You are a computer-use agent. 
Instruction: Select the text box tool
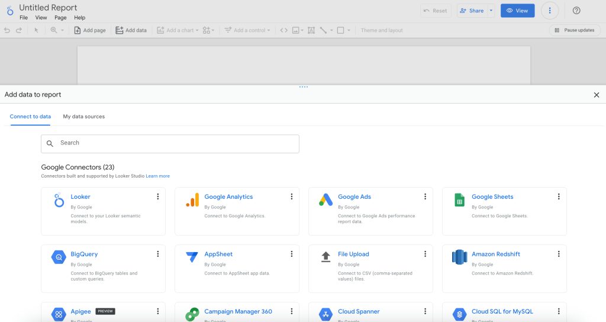(x=311, y=30)
